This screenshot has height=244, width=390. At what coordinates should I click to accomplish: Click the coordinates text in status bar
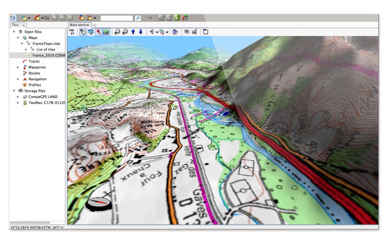[x=37, y=227]
